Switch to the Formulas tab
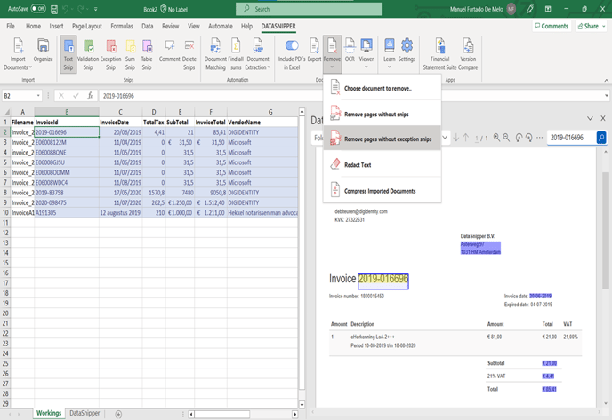The height and width of the screenshot is (420, 612). tap(122, 26)
